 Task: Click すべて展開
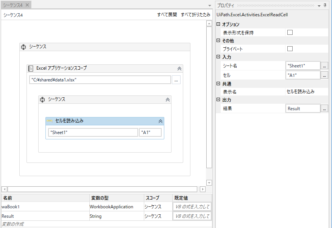tap(167, 15)
